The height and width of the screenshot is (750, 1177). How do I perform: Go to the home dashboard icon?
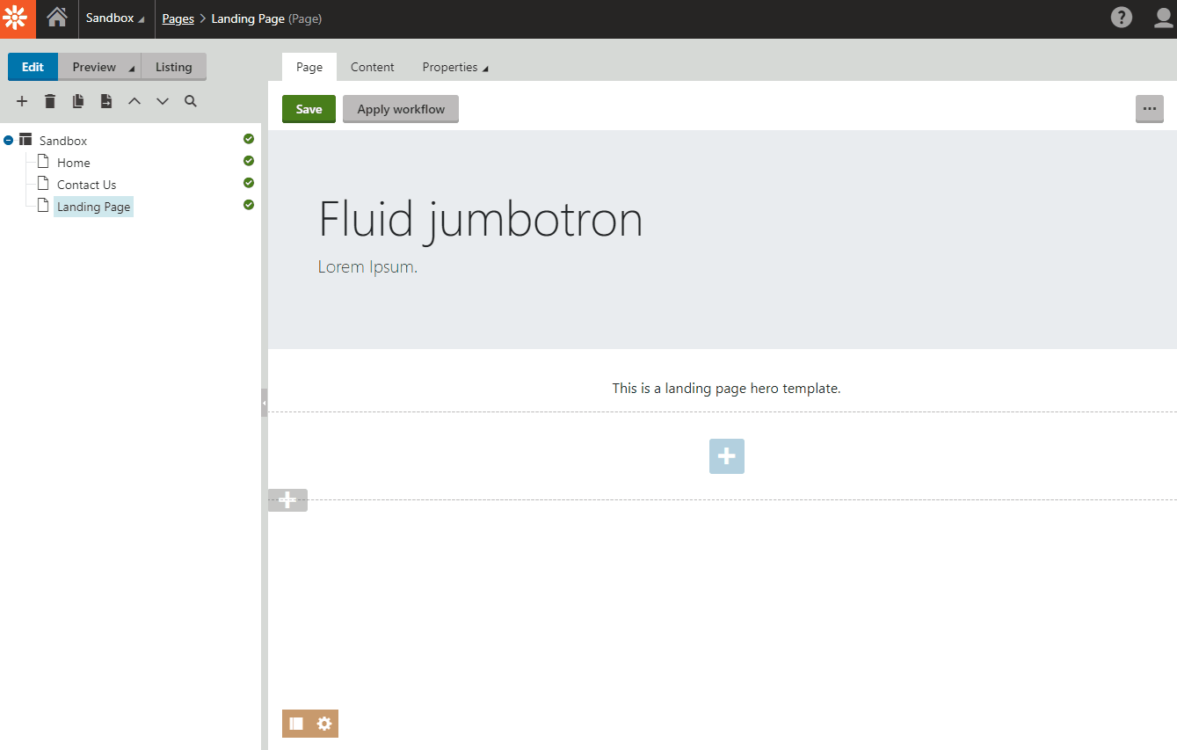point(57,18)
